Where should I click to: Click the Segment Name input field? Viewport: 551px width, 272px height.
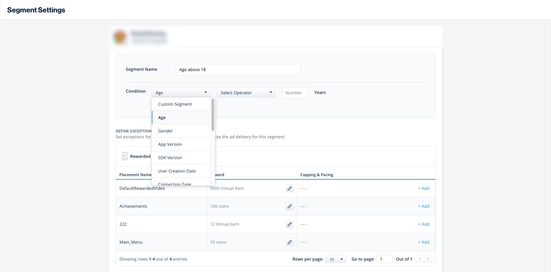click(238, 70)
